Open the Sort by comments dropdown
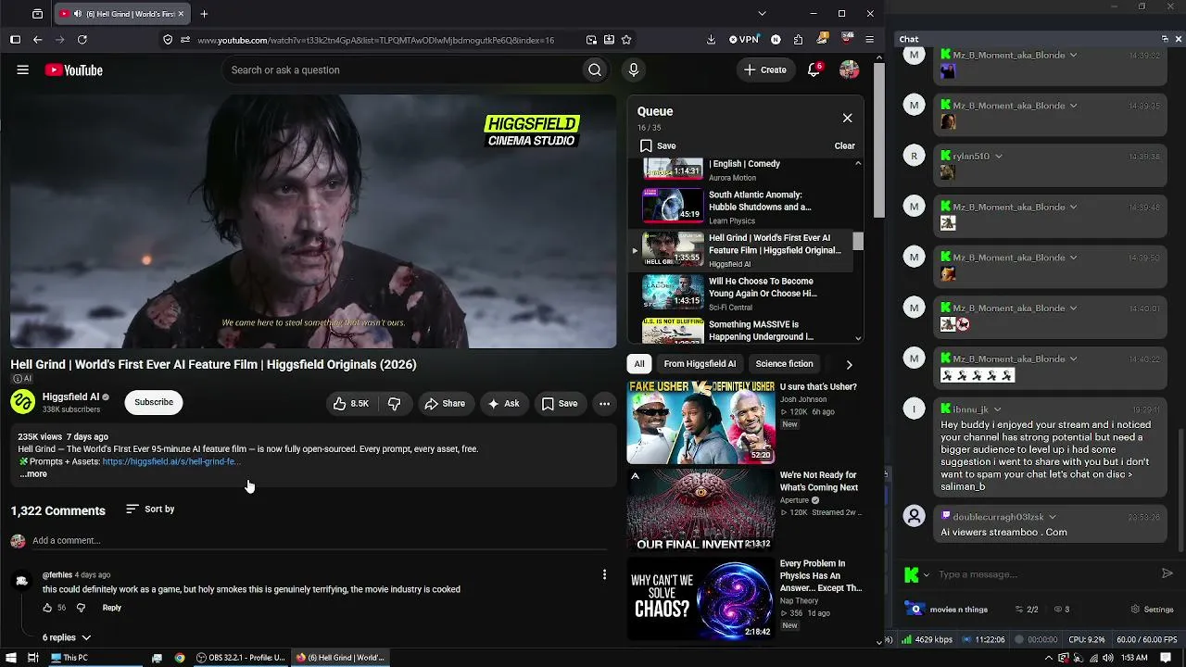 pyautogui.click(x=150, y=509)
